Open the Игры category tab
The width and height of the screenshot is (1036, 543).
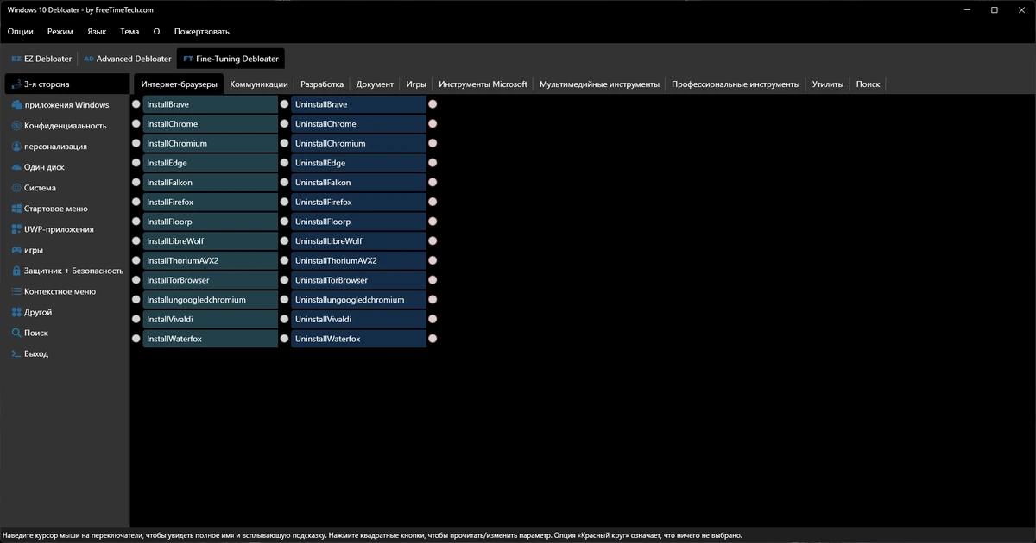(416, 84)
